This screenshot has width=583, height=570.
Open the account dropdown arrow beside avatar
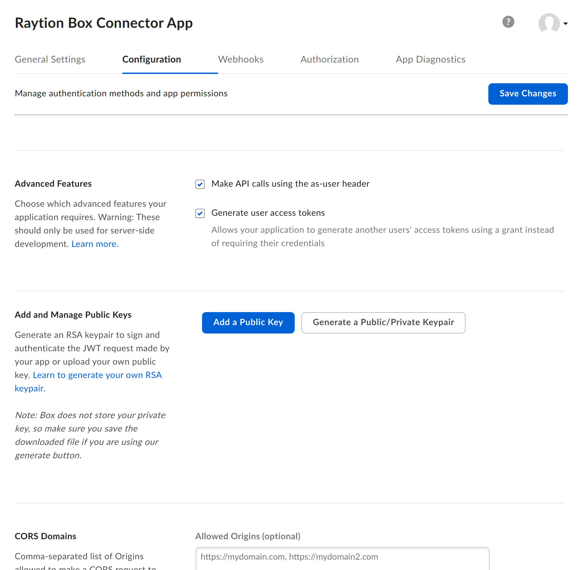click(x=566, y=24)
